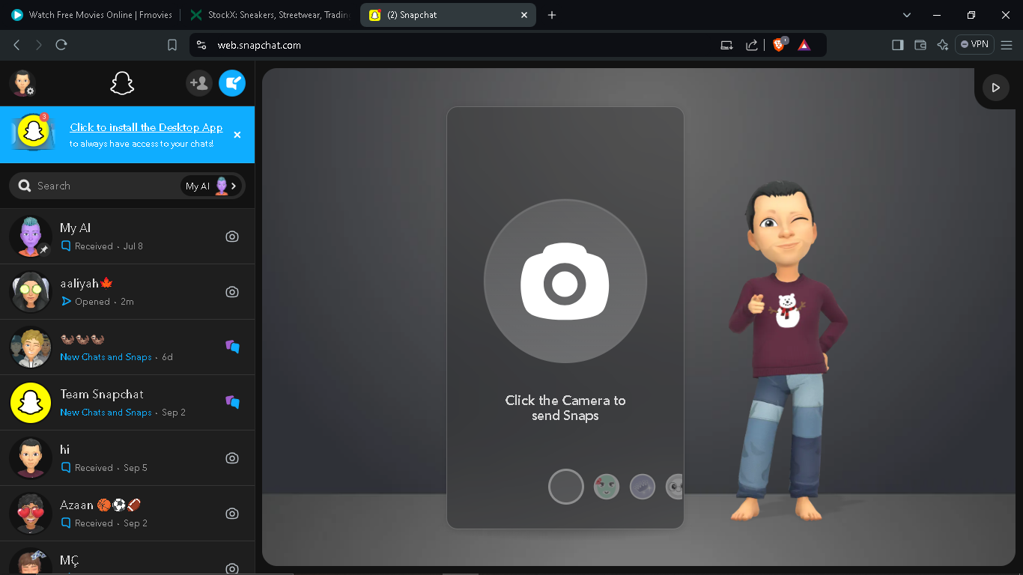Click camera icon beside the hi chat

click(x=232, y=458)
